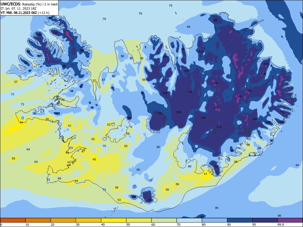This screenshot has width=303, height=227.
Task: Select the map value '80'
Action: pos(190,166)
